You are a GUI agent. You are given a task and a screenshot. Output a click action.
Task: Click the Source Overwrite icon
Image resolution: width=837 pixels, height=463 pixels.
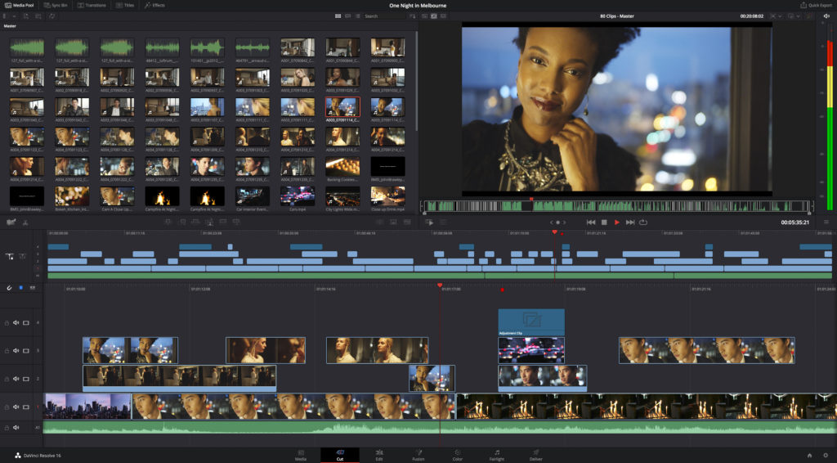[x=236, y=223]
